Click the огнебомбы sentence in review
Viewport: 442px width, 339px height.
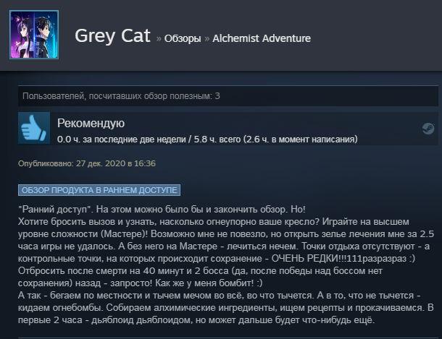point(60,308)
